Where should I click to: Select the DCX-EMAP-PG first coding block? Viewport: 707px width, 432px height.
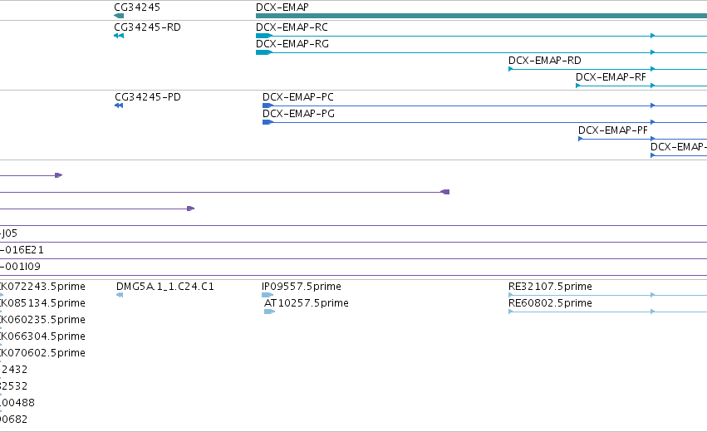pyautogui.click(x=268, y=122)
